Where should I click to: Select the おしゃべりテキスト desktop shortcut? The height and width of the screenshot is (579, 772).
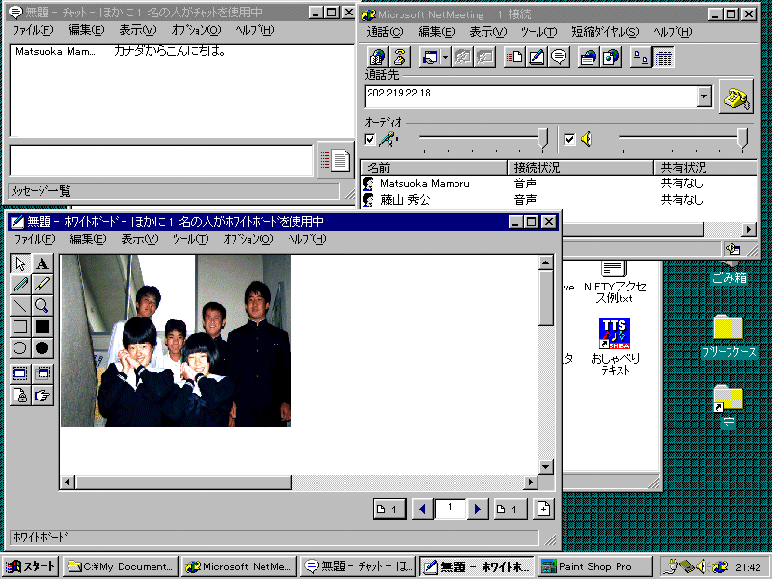coord(615,346)
